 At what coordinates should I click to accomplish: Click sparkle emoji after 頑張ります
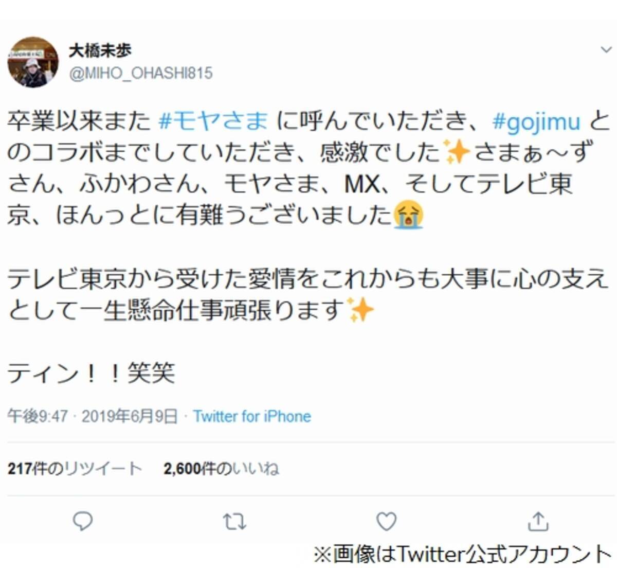[x=360, y=310]
